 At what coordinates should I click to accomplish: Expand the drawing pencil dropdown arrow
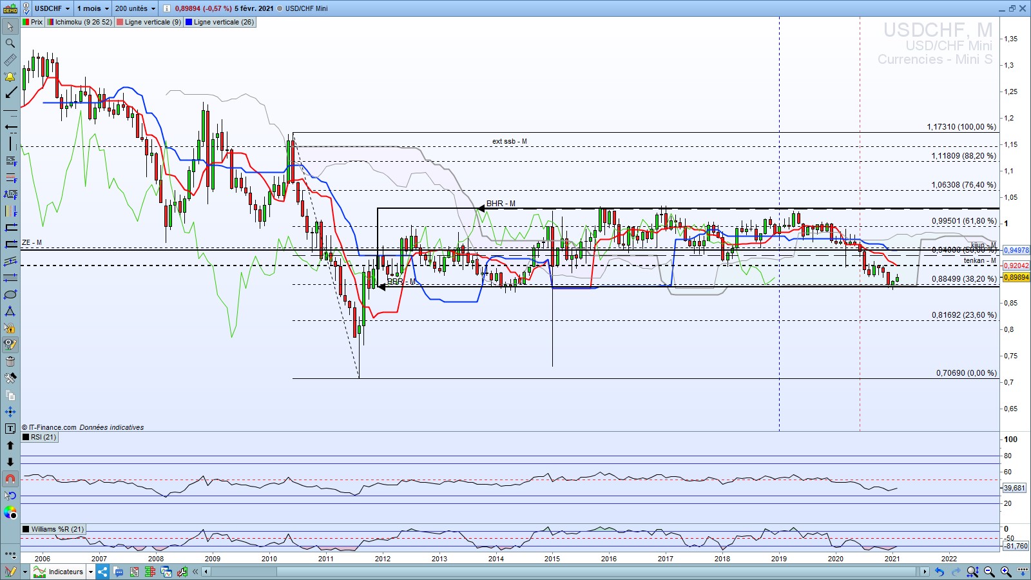click(25, 572)
